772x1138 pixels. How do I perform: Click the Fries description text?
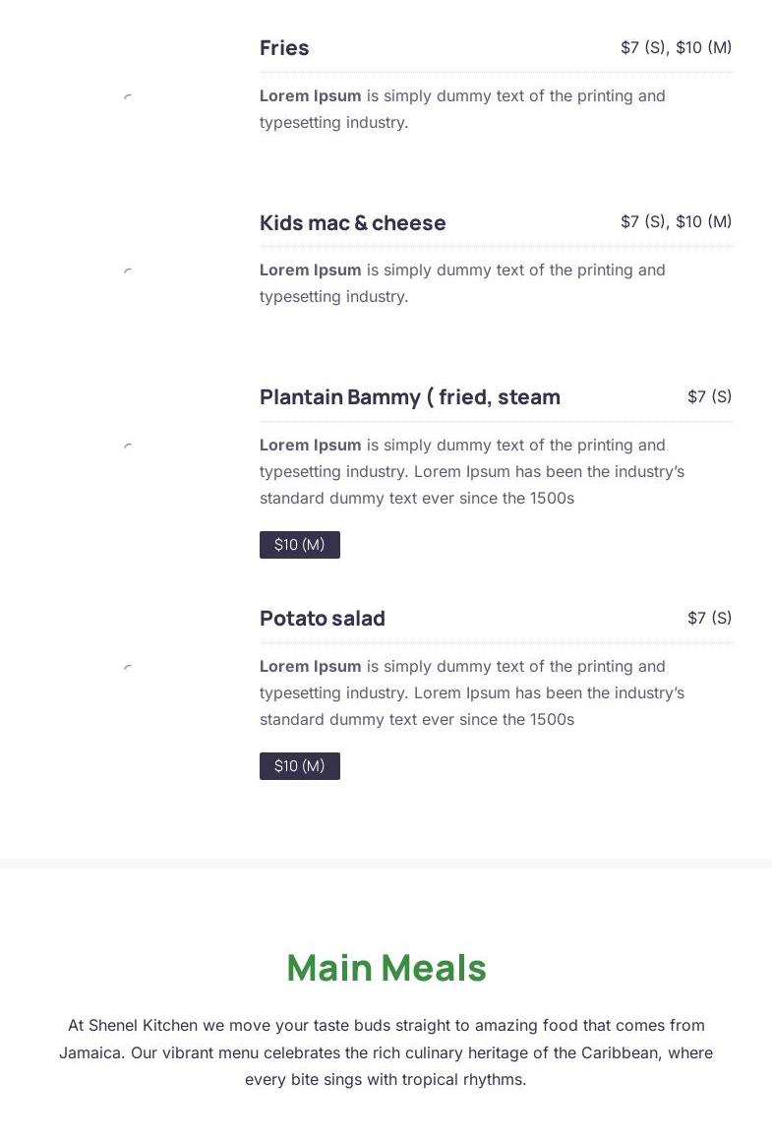coord(462,109)
